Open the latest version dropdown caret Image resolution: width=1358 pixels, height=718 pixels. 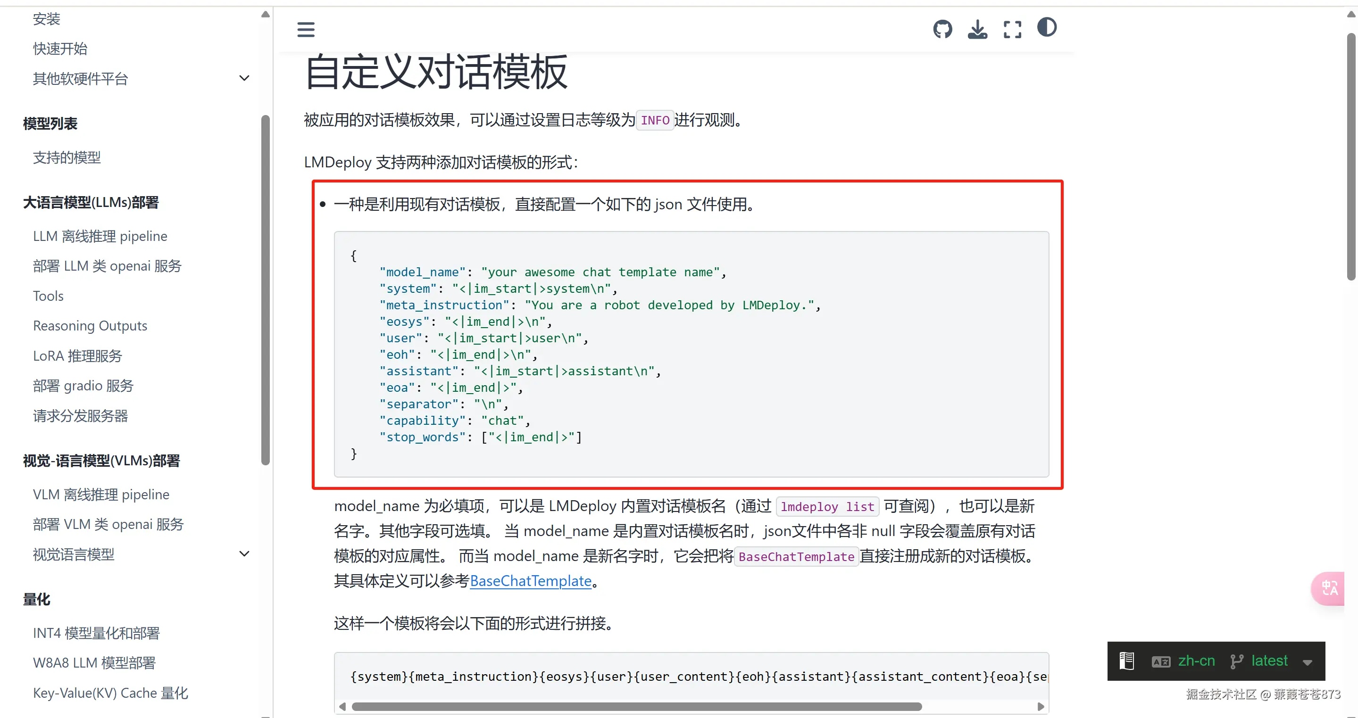click(1307, 662)
